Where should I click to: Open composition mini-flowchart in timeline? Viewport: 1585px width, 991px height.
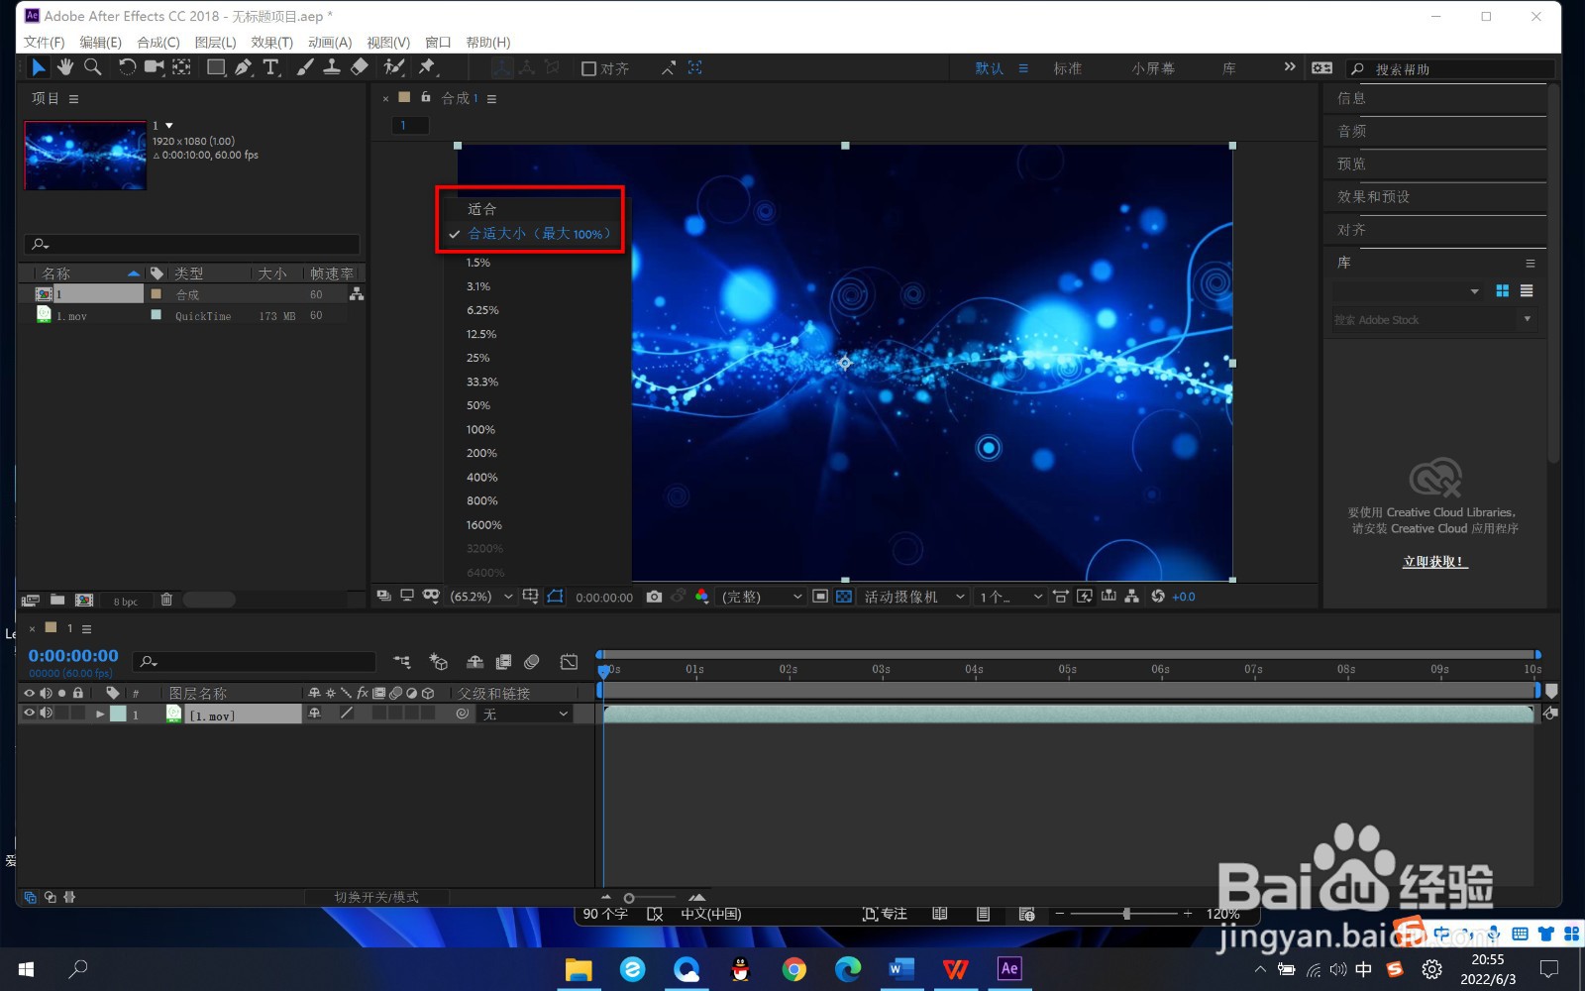(x=401, y=661)
